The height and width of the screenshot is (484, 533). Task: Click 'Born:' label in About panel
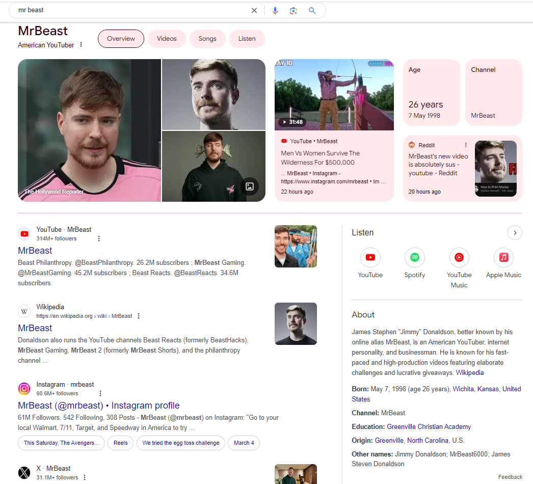point(360,389)
